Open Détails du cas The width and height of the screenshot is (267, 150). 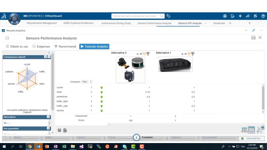[x=17, y=46]
